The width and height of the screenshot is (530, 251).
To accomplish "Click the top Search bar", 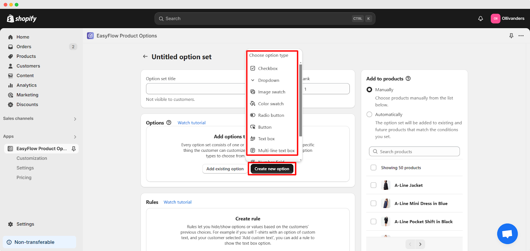I will 265,19.
